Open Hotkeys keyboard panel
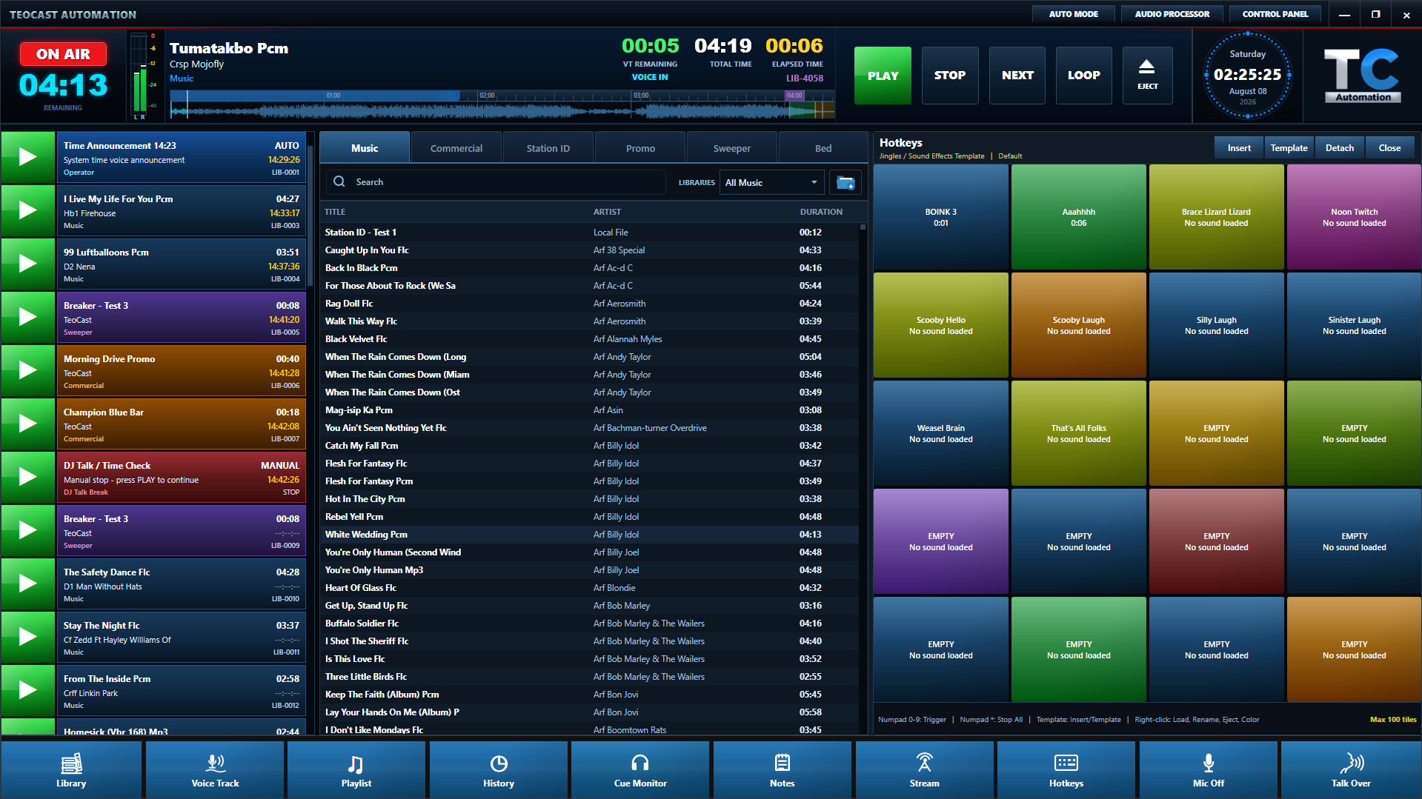 1066,770
